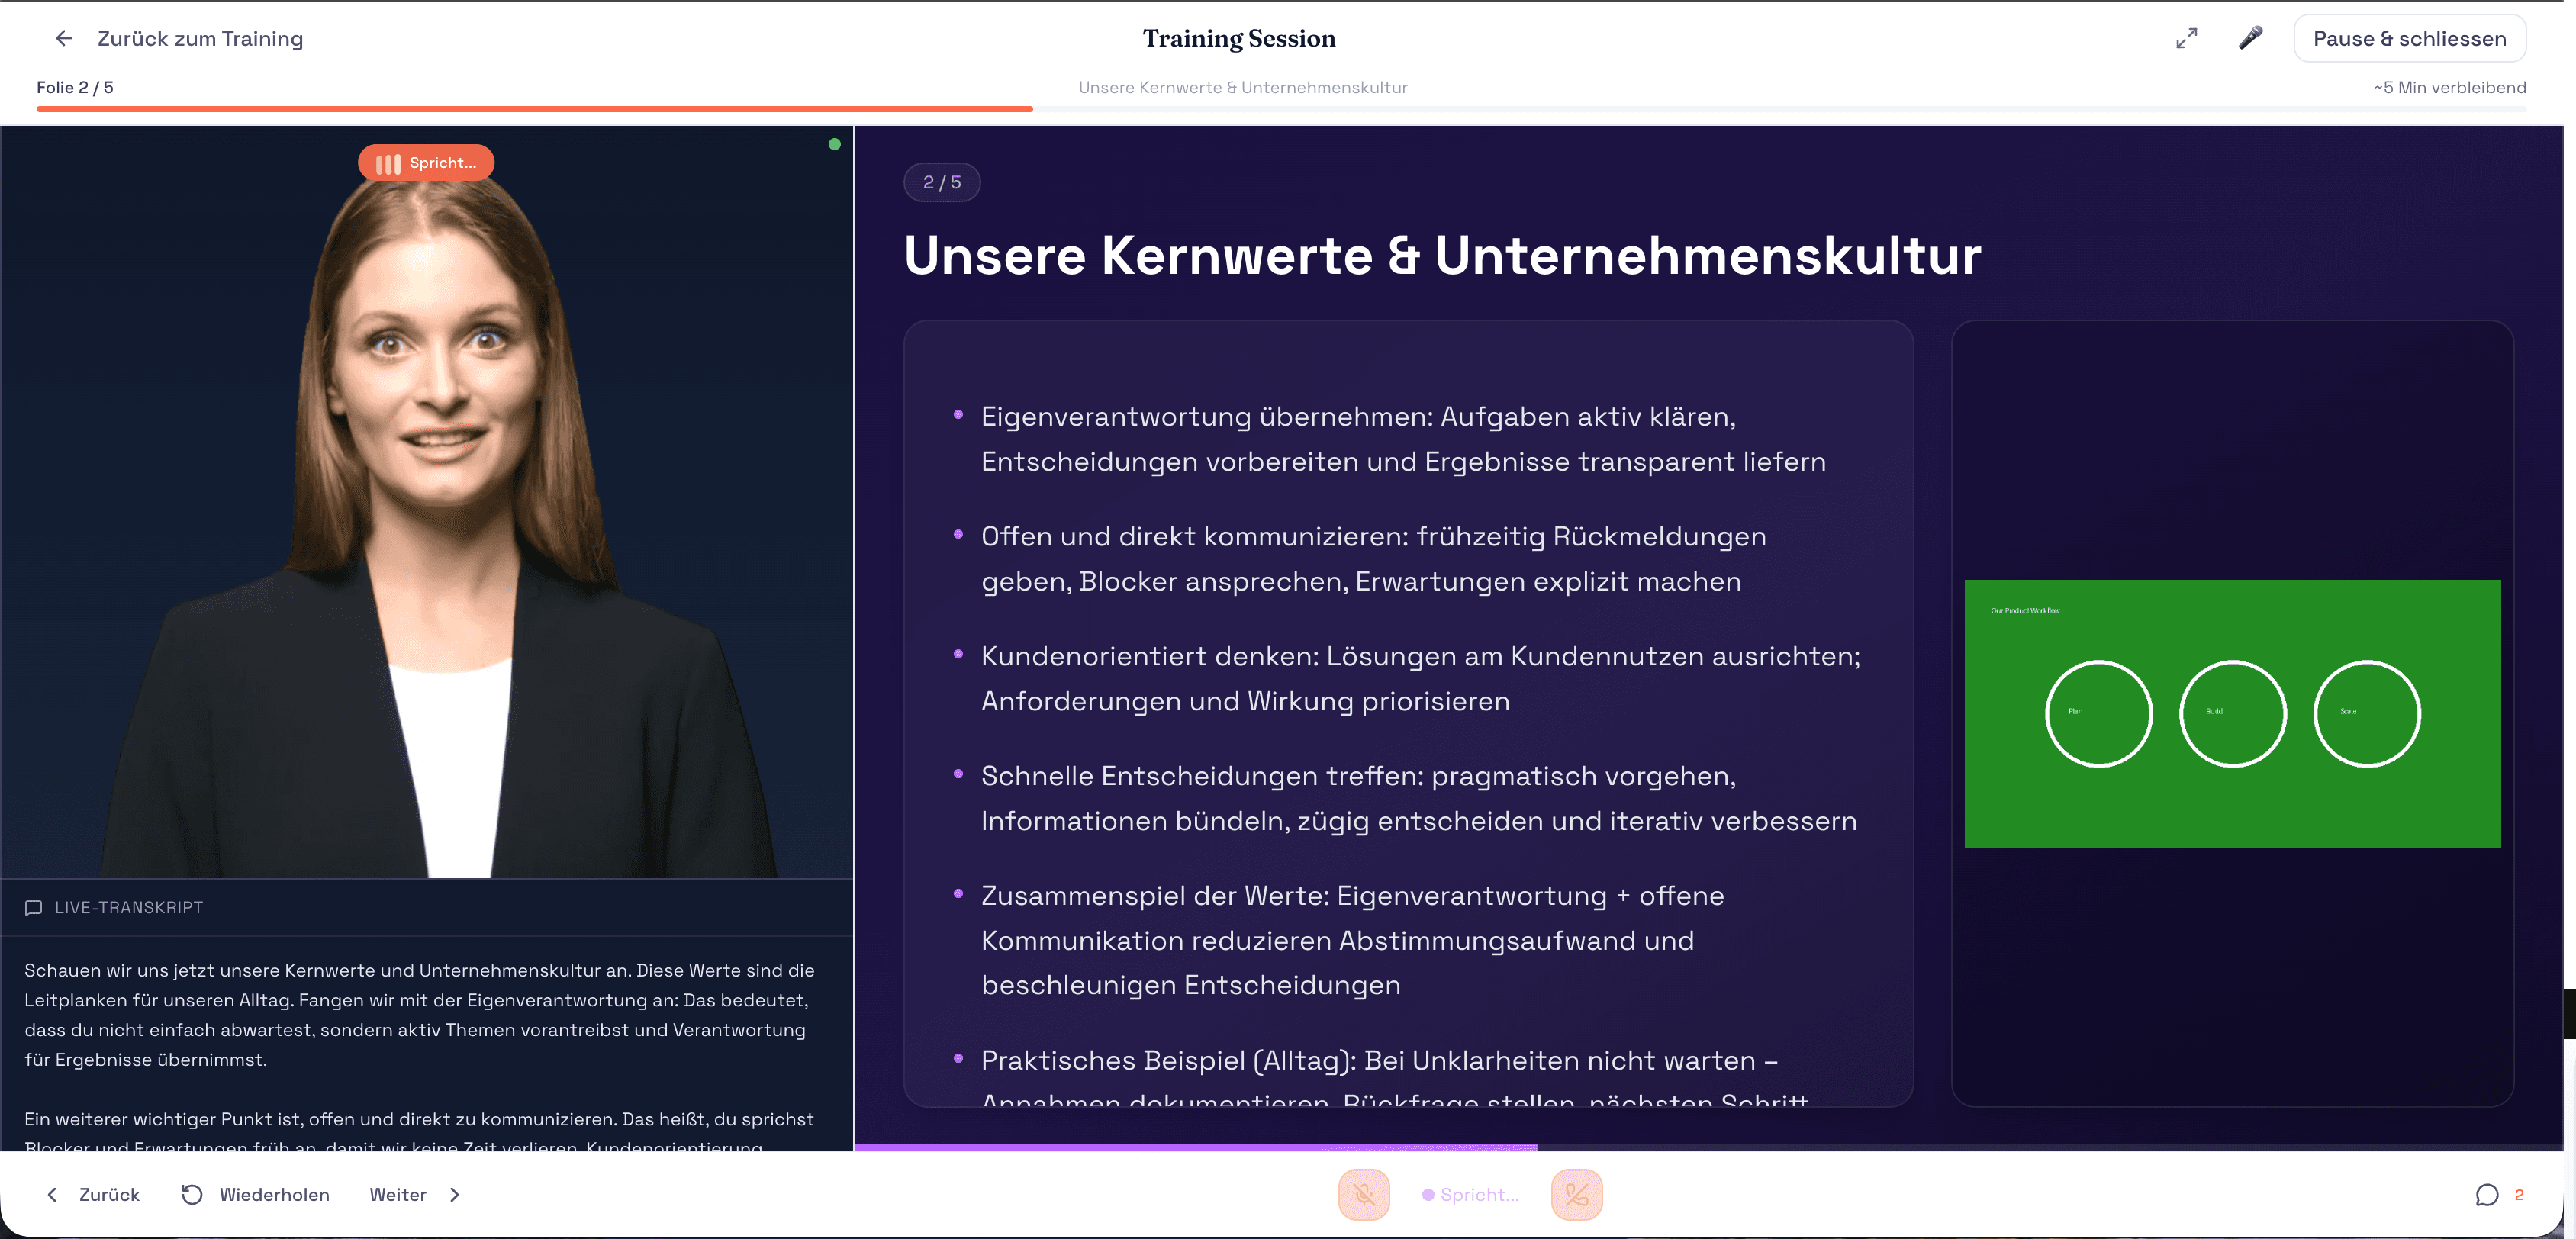This screenshot has width=2576, height=1239.
Task: Open the green product workflow thumbnail
Action: click(2232, 713)
